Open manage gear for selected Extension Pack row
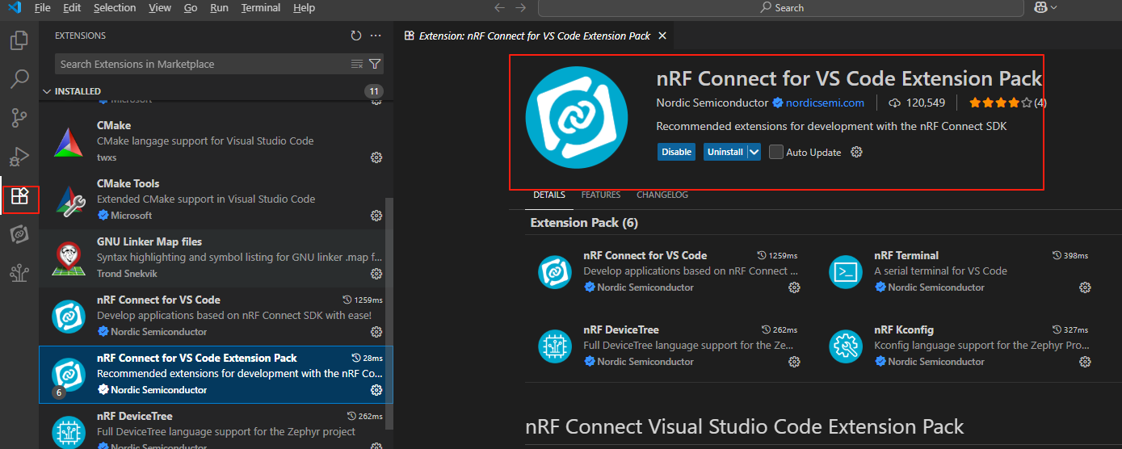 pos(376,390)
